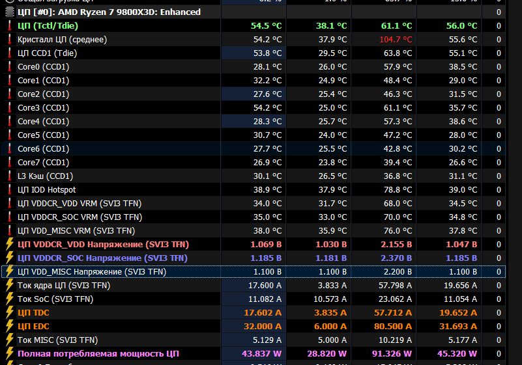Click thermometer icon of ЦП VDDCR_VDD VRM row
This screenshot has width=522, height=365.
10,203
